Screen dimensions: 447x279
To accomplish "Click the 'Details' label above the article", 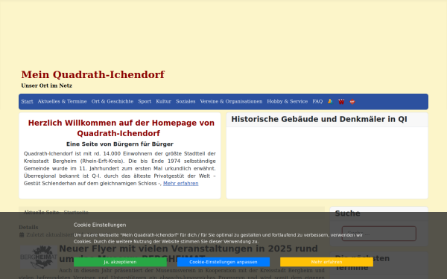I will (x=28, y=227).
